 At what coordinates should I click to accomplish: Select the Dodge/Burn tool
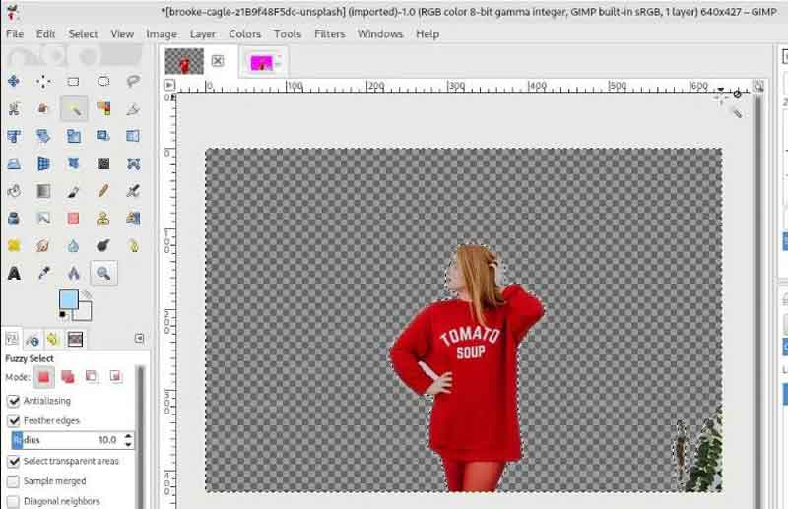[x=103, y=246]
